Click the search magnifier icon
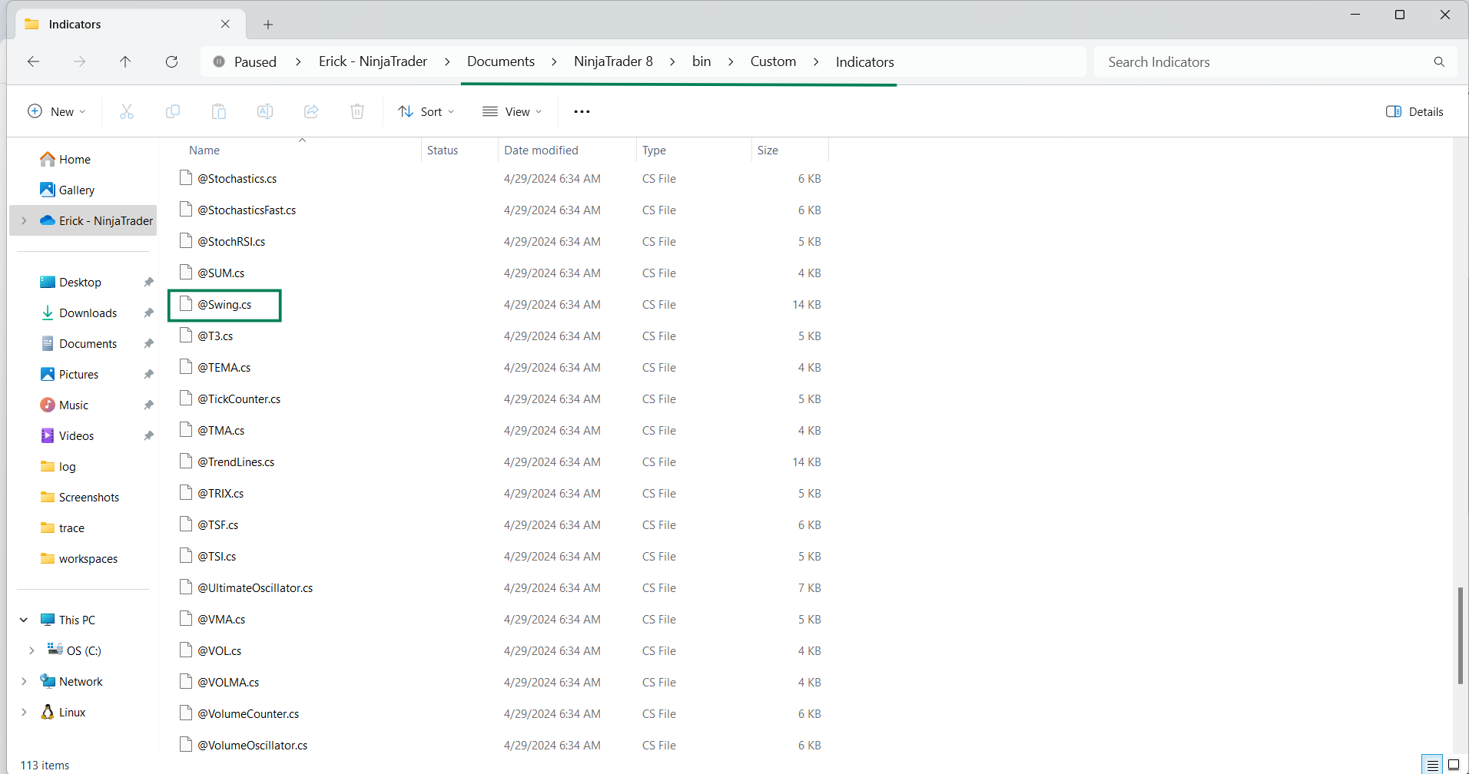The height and width of the screenshot is (774, 1469). click(1439, 61)
